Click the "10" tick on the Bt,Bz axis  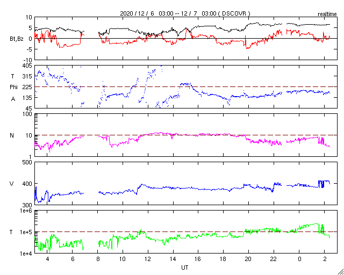28,17
